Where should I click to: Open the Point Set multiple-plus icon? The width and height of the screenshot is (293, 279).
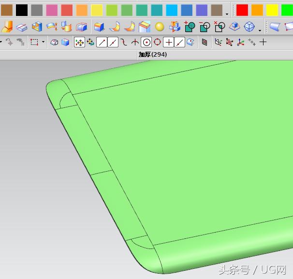pos(252,42)
